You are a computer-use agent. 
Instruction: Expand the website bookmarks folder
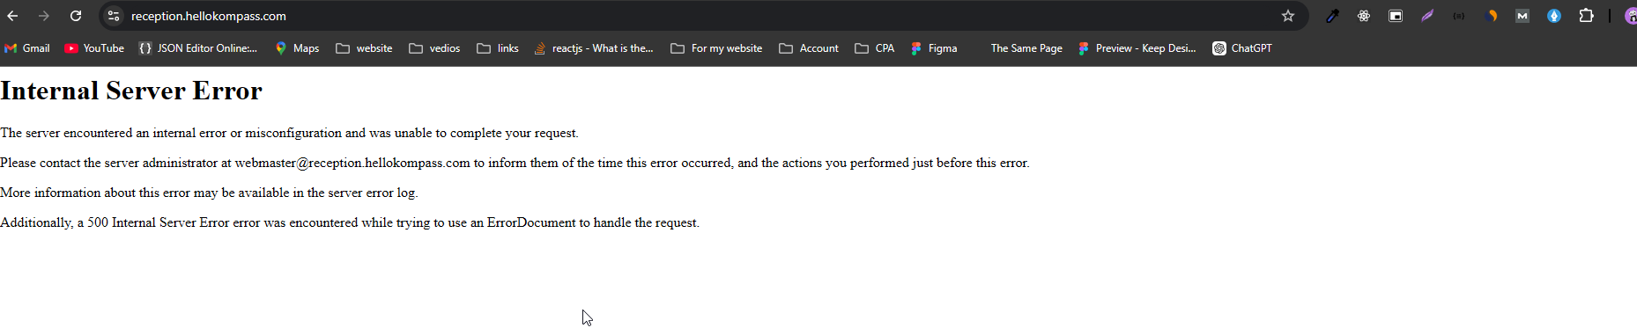[364, 48]
